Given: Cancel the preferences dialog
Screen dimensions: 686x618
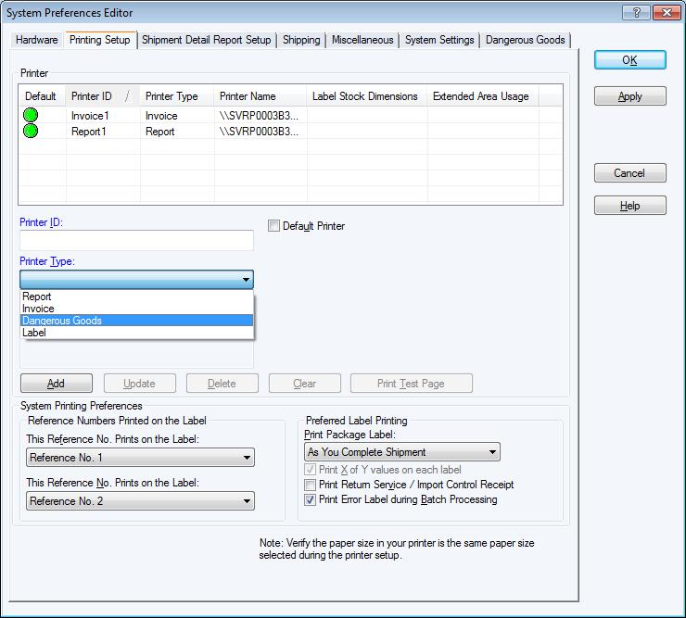Looking at the screenshot, I should pyautogui.click(x=630, y=172).
